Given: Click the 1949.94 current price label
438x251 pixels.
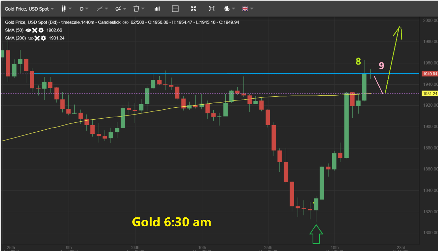Looking at the screenshot, I should click(429, 74).
